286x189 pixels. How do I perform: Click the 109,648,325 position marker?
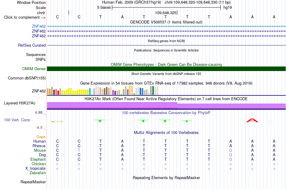pos(166,13)
